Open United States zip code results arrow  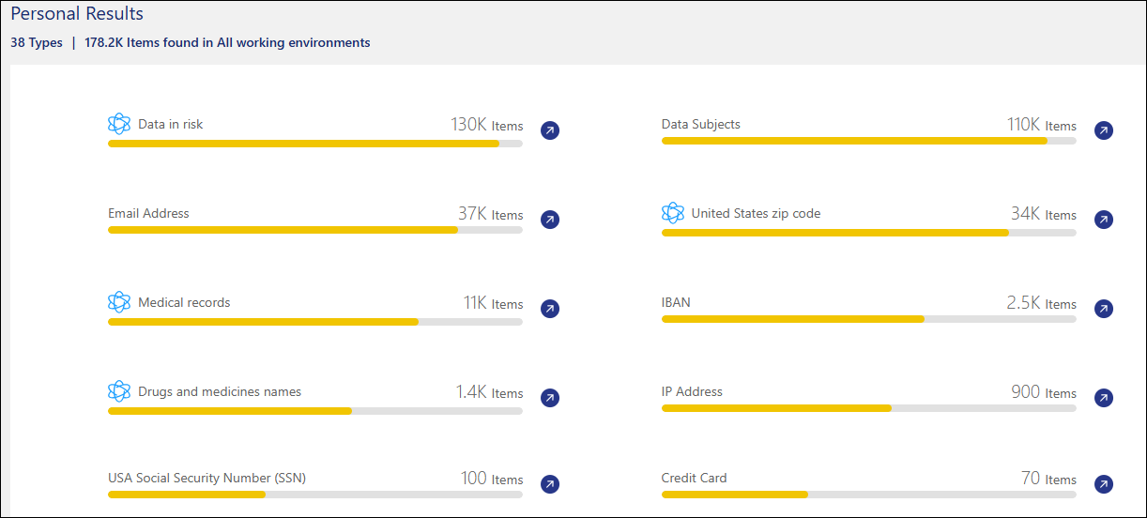tap(1104, 220)
